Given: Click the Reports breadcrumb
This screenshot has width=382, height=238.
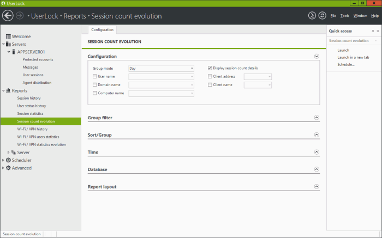Looking at the screenshot, I should (75, 16).
